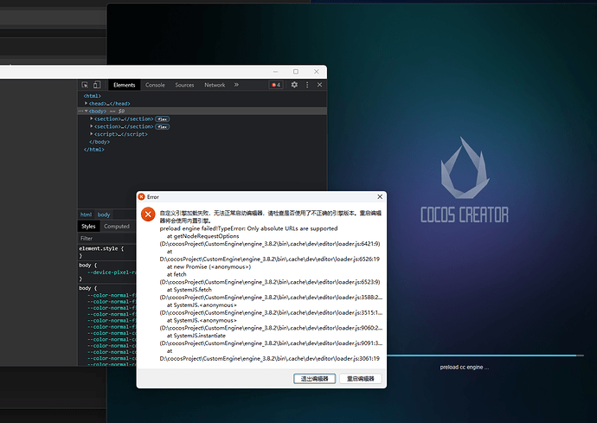
Task: Click the loader.js:3061:19 path line
Action: [x=270, y=359]
